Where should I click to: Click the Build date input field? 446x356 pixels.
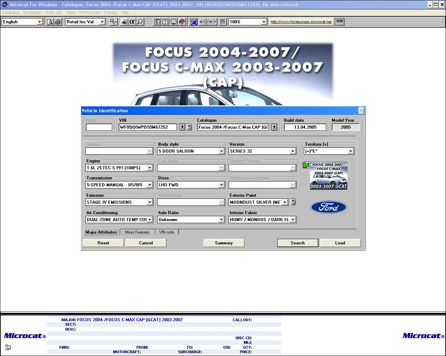[305, 127]
